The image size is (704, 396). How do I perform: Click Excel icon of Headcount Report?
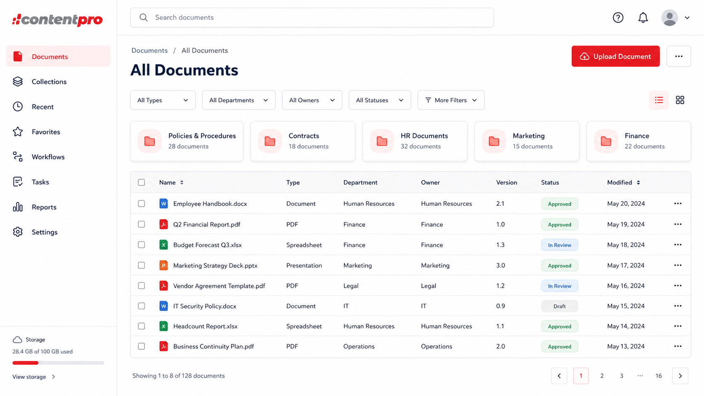163,326
